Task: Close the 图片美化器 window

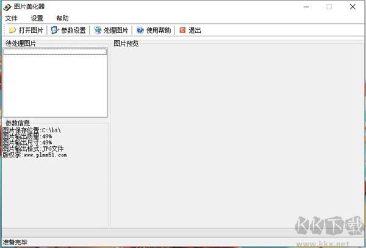Action: pyautogui.click(x=353, y=7)
